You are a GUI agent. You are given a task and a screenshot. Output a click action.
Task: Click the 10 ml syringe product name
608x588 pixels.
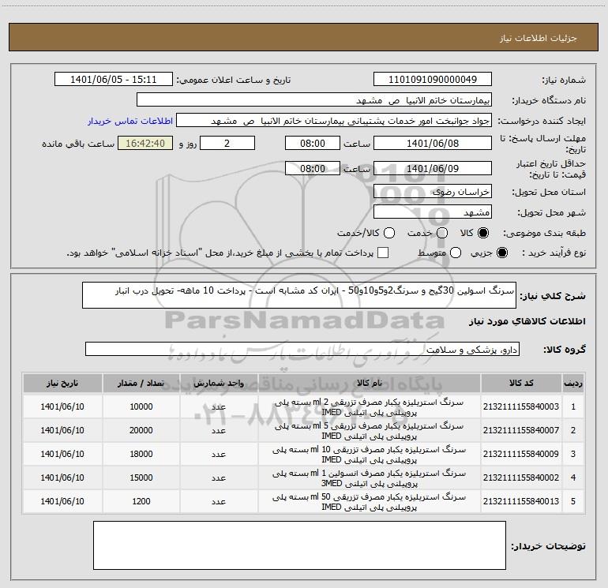coord(370,455)
